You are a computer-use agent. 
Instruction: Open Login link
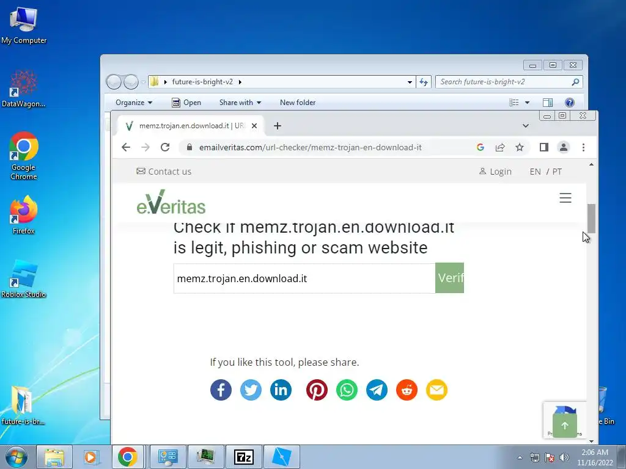[495, 172]
